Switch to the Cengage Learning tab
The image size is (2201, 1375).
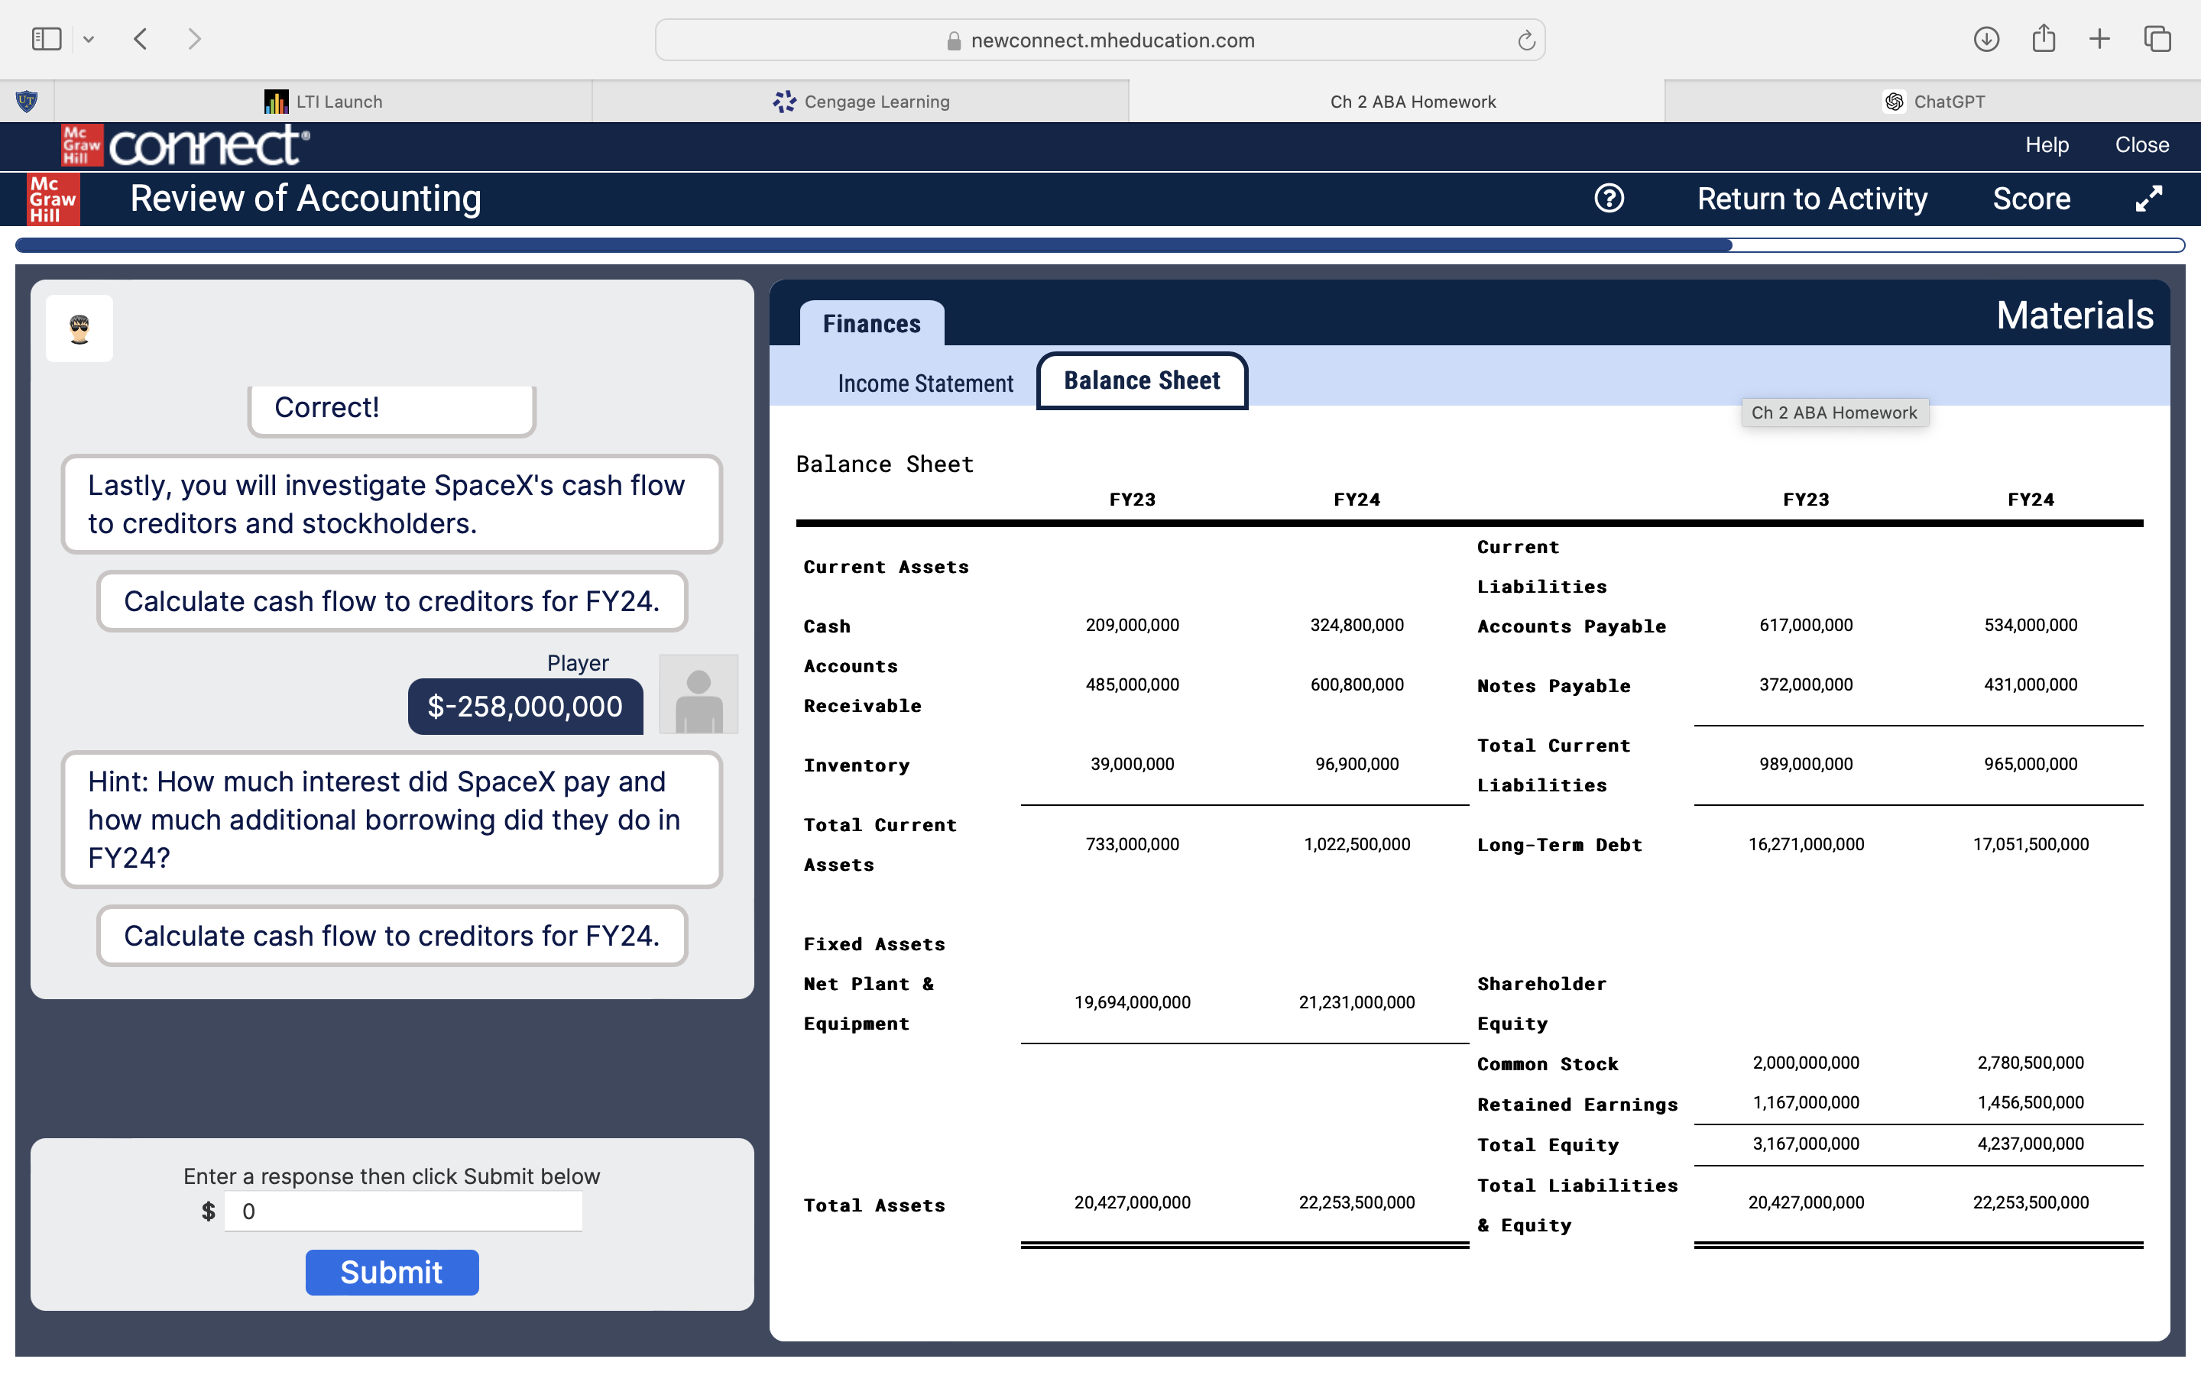coord(861,101)
